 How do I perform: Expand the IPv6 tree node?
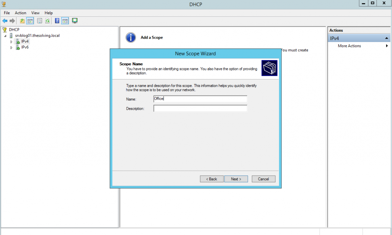coord(11,47)
